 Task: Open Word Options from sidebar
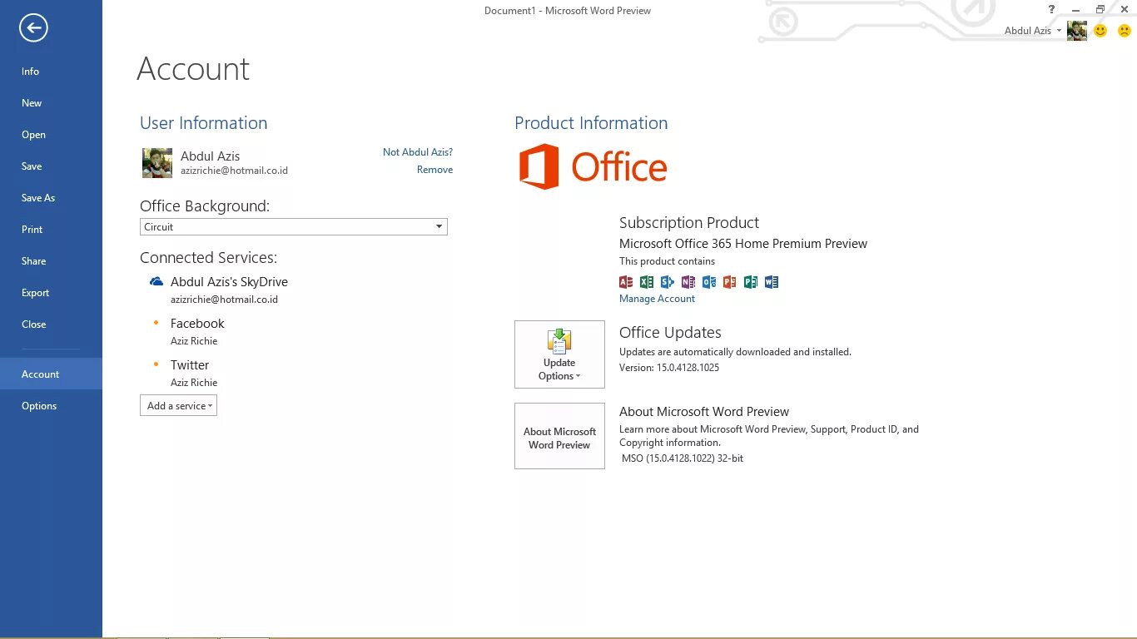[x=51, y=406]
